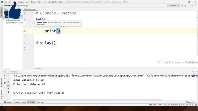Toggle tool window buttons in status bar corner
198x111 pixels.
click(x=1, y=105)
